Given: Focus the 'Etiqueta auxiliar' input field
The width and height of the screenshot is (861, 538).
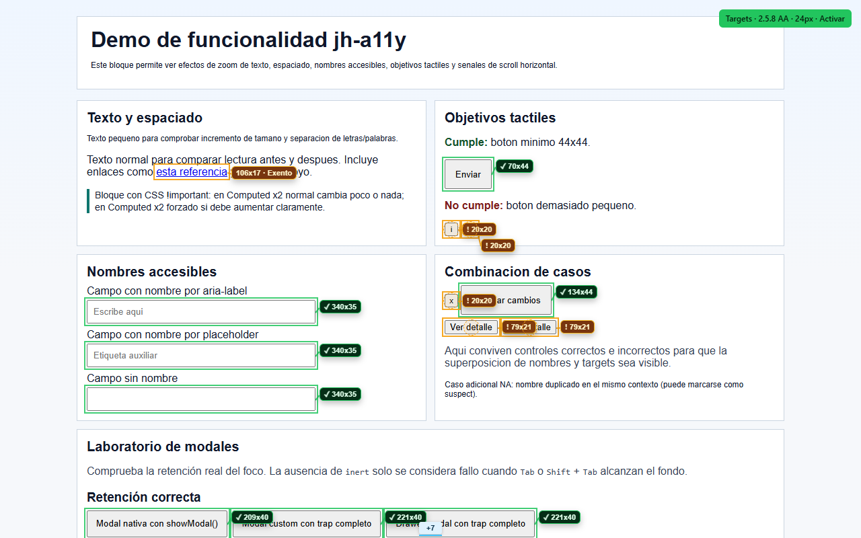Looking at the screenshot, I should coord(201,356).
